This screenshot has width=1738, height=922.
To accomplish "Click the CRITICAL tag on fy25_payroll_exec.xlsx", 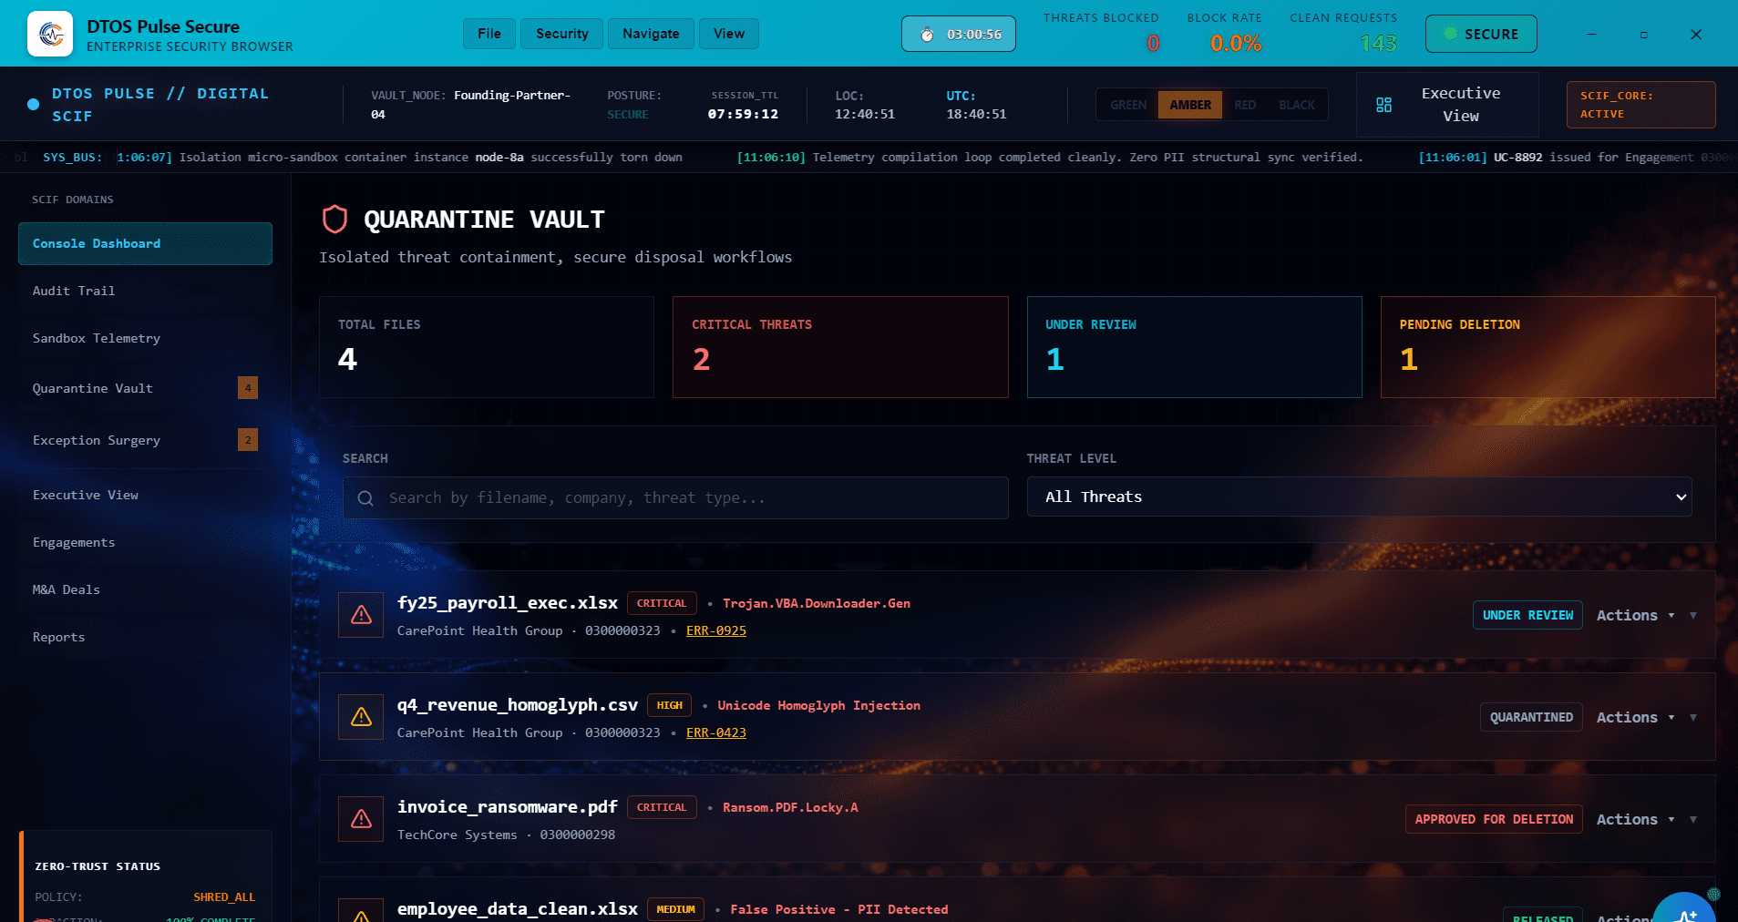I will pyautogui.click(x=662, y=603).
